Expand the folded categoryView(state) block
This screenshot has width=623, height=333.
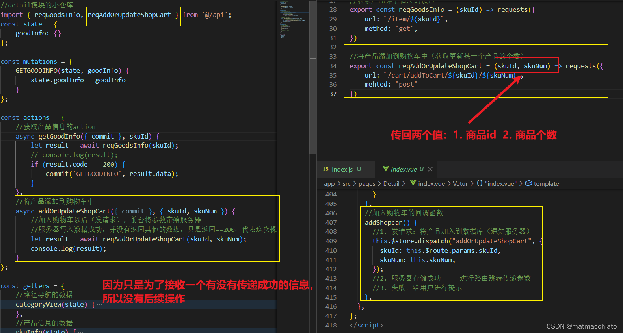pyautogui.click(x=99, y=305)
